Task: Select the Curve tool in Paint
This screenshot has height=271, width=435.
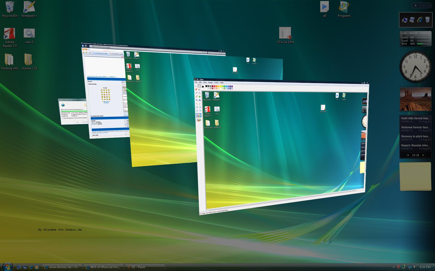Action: [200, 103]
